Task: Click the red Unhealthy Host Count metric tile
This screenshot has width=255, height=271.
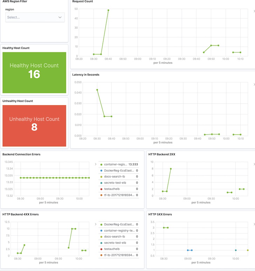Action: click(x=34, y=125)
